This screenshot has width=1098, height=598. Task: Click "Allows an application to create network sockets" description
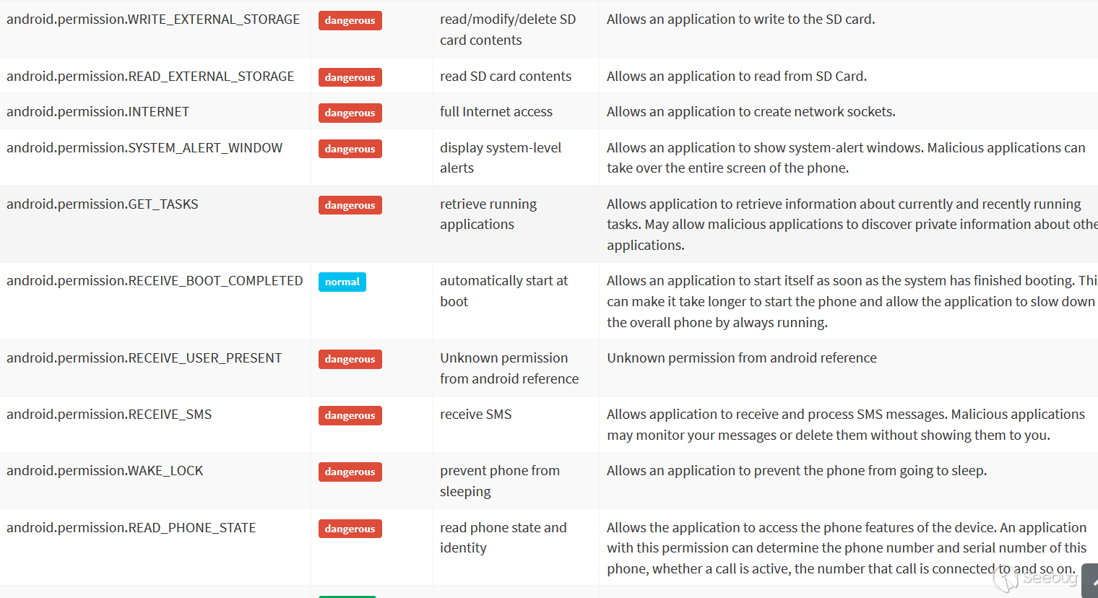(x=751, y=112)
